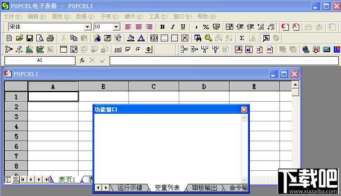Click the percent style button

[206, 27]
